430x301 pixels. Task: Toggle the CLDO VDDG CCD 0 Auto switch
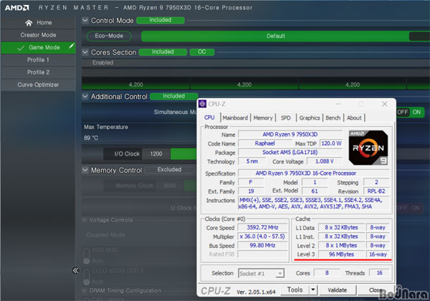87,277
